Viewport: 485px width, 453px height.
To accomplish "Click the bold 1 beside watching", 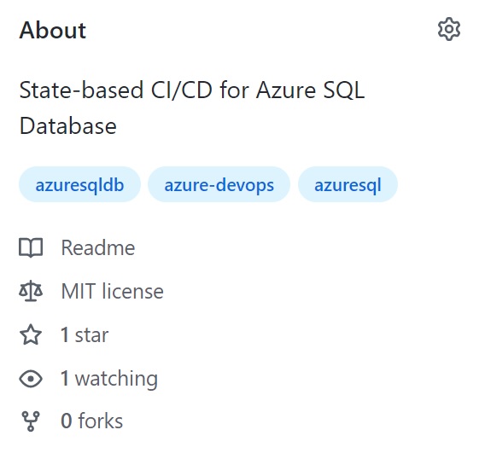I will coord(65,378).
